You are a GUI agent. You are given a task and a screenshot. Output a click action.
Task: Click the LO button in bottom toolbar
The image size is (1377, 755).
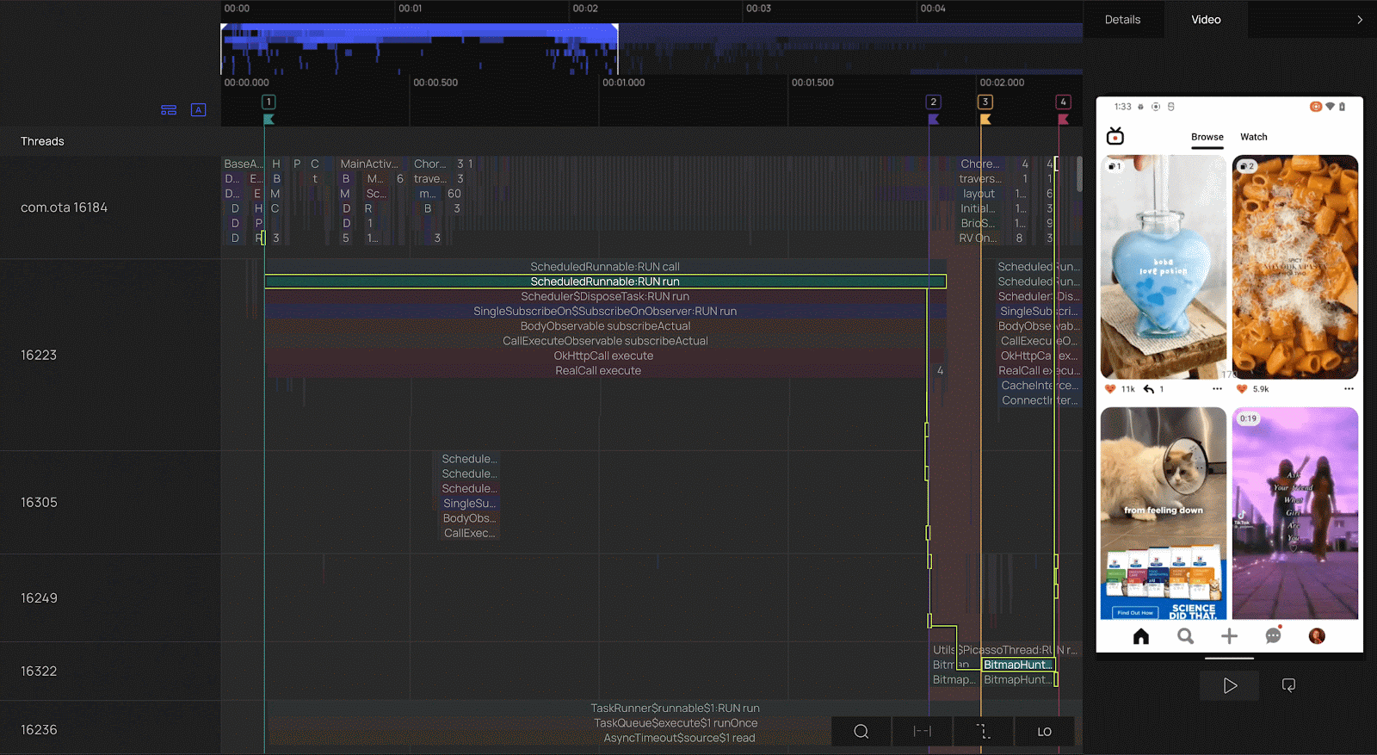1044,732
